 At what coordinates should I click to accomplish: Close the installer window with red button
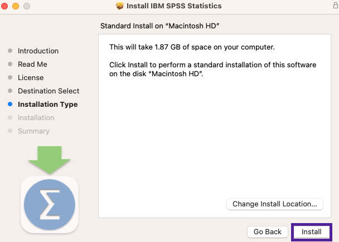(4, 6)
